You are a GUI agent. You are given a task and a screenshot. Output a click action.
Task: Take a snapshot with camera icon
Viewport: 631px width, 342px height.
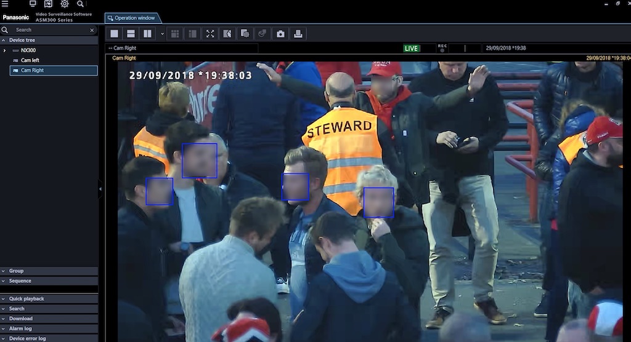(x=280, y=33)
